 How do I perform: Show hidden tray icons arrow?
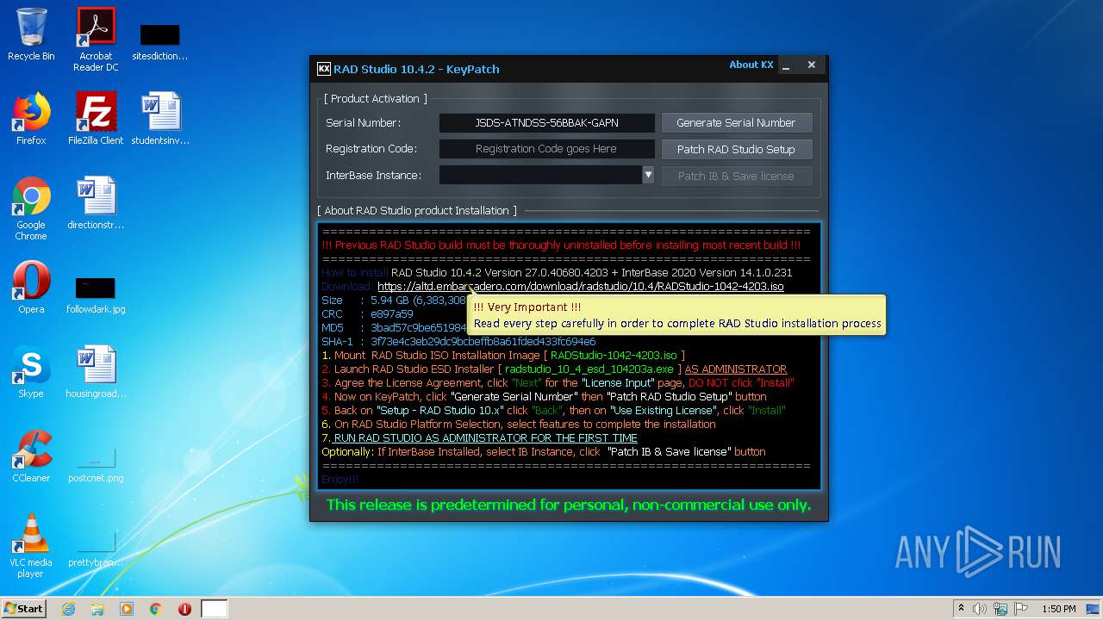(961, 609)
